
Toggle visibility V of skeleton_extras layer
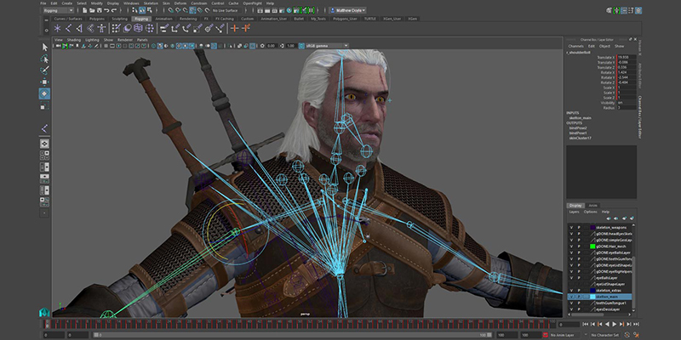[x=571, y=290]
